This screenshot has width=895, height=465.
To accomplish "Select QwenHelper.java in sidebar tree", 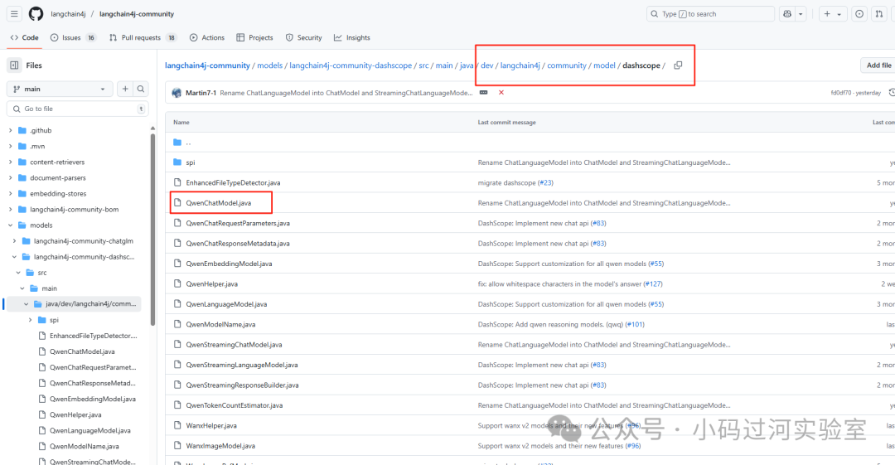I will pyautogui.click(x=75, y=414).
